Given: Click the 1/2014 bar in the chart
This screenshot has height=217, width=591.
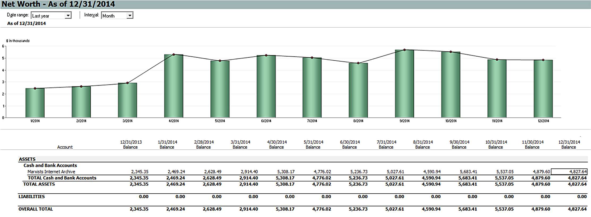Looking at the screenshot, I should pos(35,103).
